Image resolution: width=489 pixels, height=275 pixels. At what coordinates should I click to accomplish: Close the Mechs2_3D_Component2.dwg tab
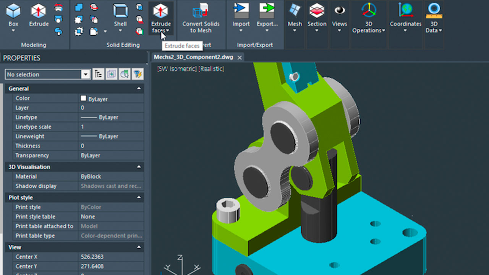(240, 58)
